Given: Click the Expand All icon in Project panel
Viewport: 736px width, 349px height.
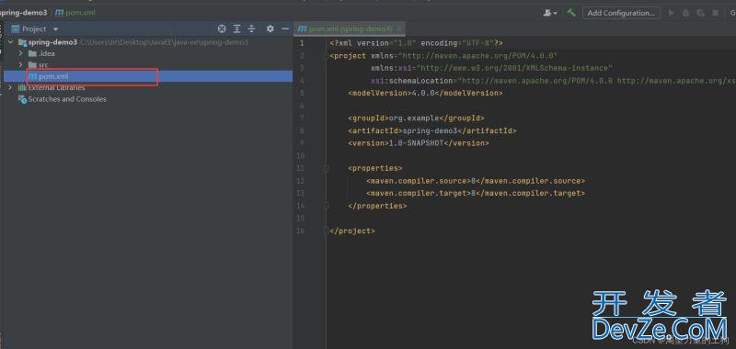Looking at the screenshot, I should tap(237, 29).
